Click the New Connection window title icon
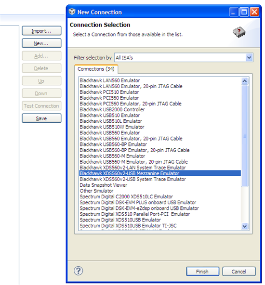This screenshot has height=285, width=265. coord(72,12)
